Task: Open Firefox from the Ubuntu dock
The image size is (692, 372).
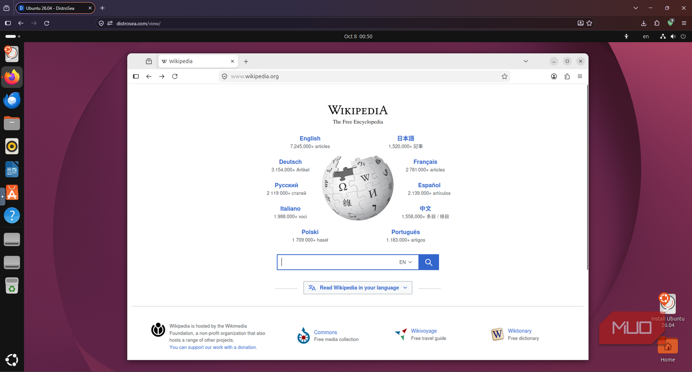Action: pyautogui.click(x=12, y=77)
